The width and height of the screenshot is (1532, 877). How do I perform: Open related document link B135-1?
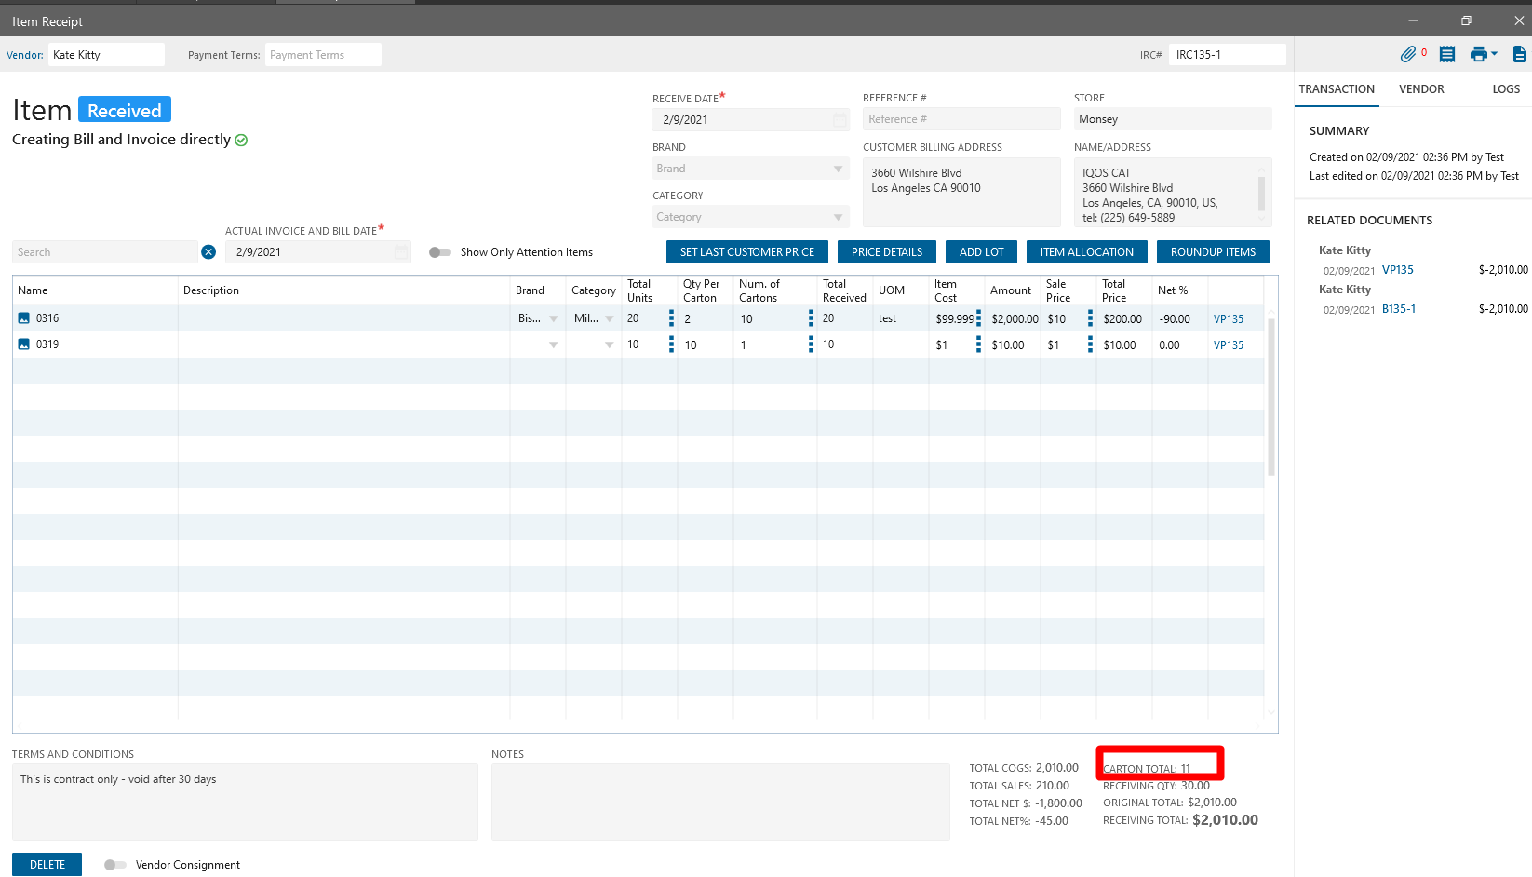1398,309
